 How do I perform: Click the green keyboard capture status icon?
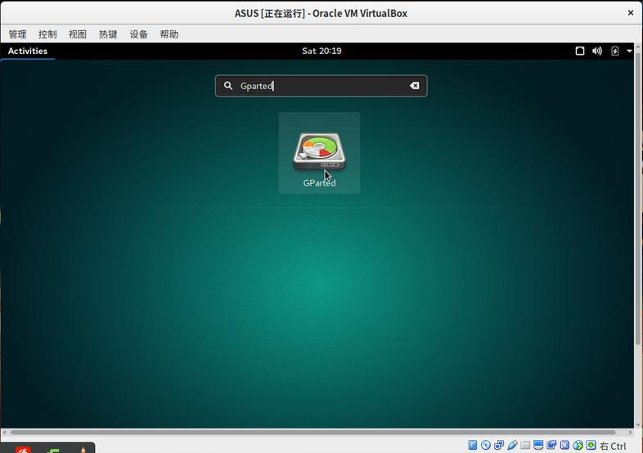coord(591,445)
